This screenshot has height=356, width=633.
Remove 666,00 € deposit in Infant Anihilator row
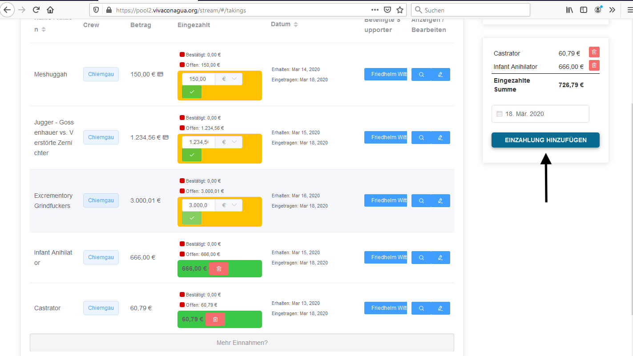pos(218,269)
